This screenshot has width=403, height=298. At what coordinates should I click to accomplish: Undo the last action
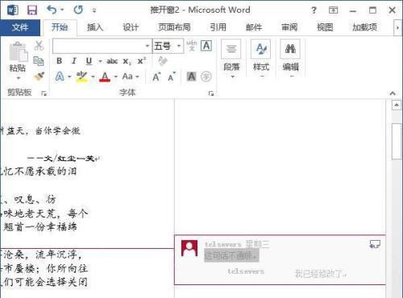52,10
